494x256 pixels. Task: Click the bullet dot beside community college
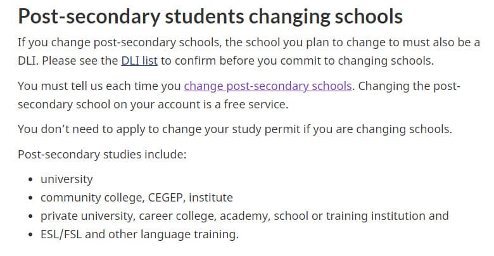click(30, 198)
